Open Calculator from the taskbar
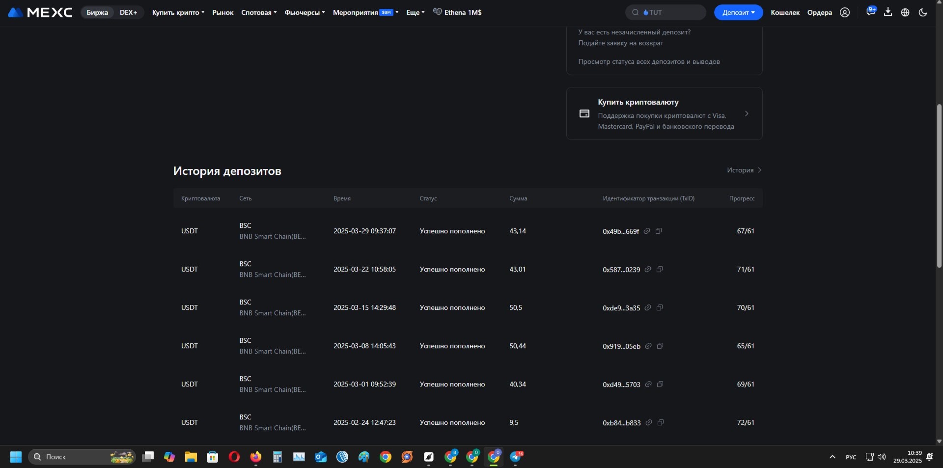 pyautogui.click(x=277, y=457)
